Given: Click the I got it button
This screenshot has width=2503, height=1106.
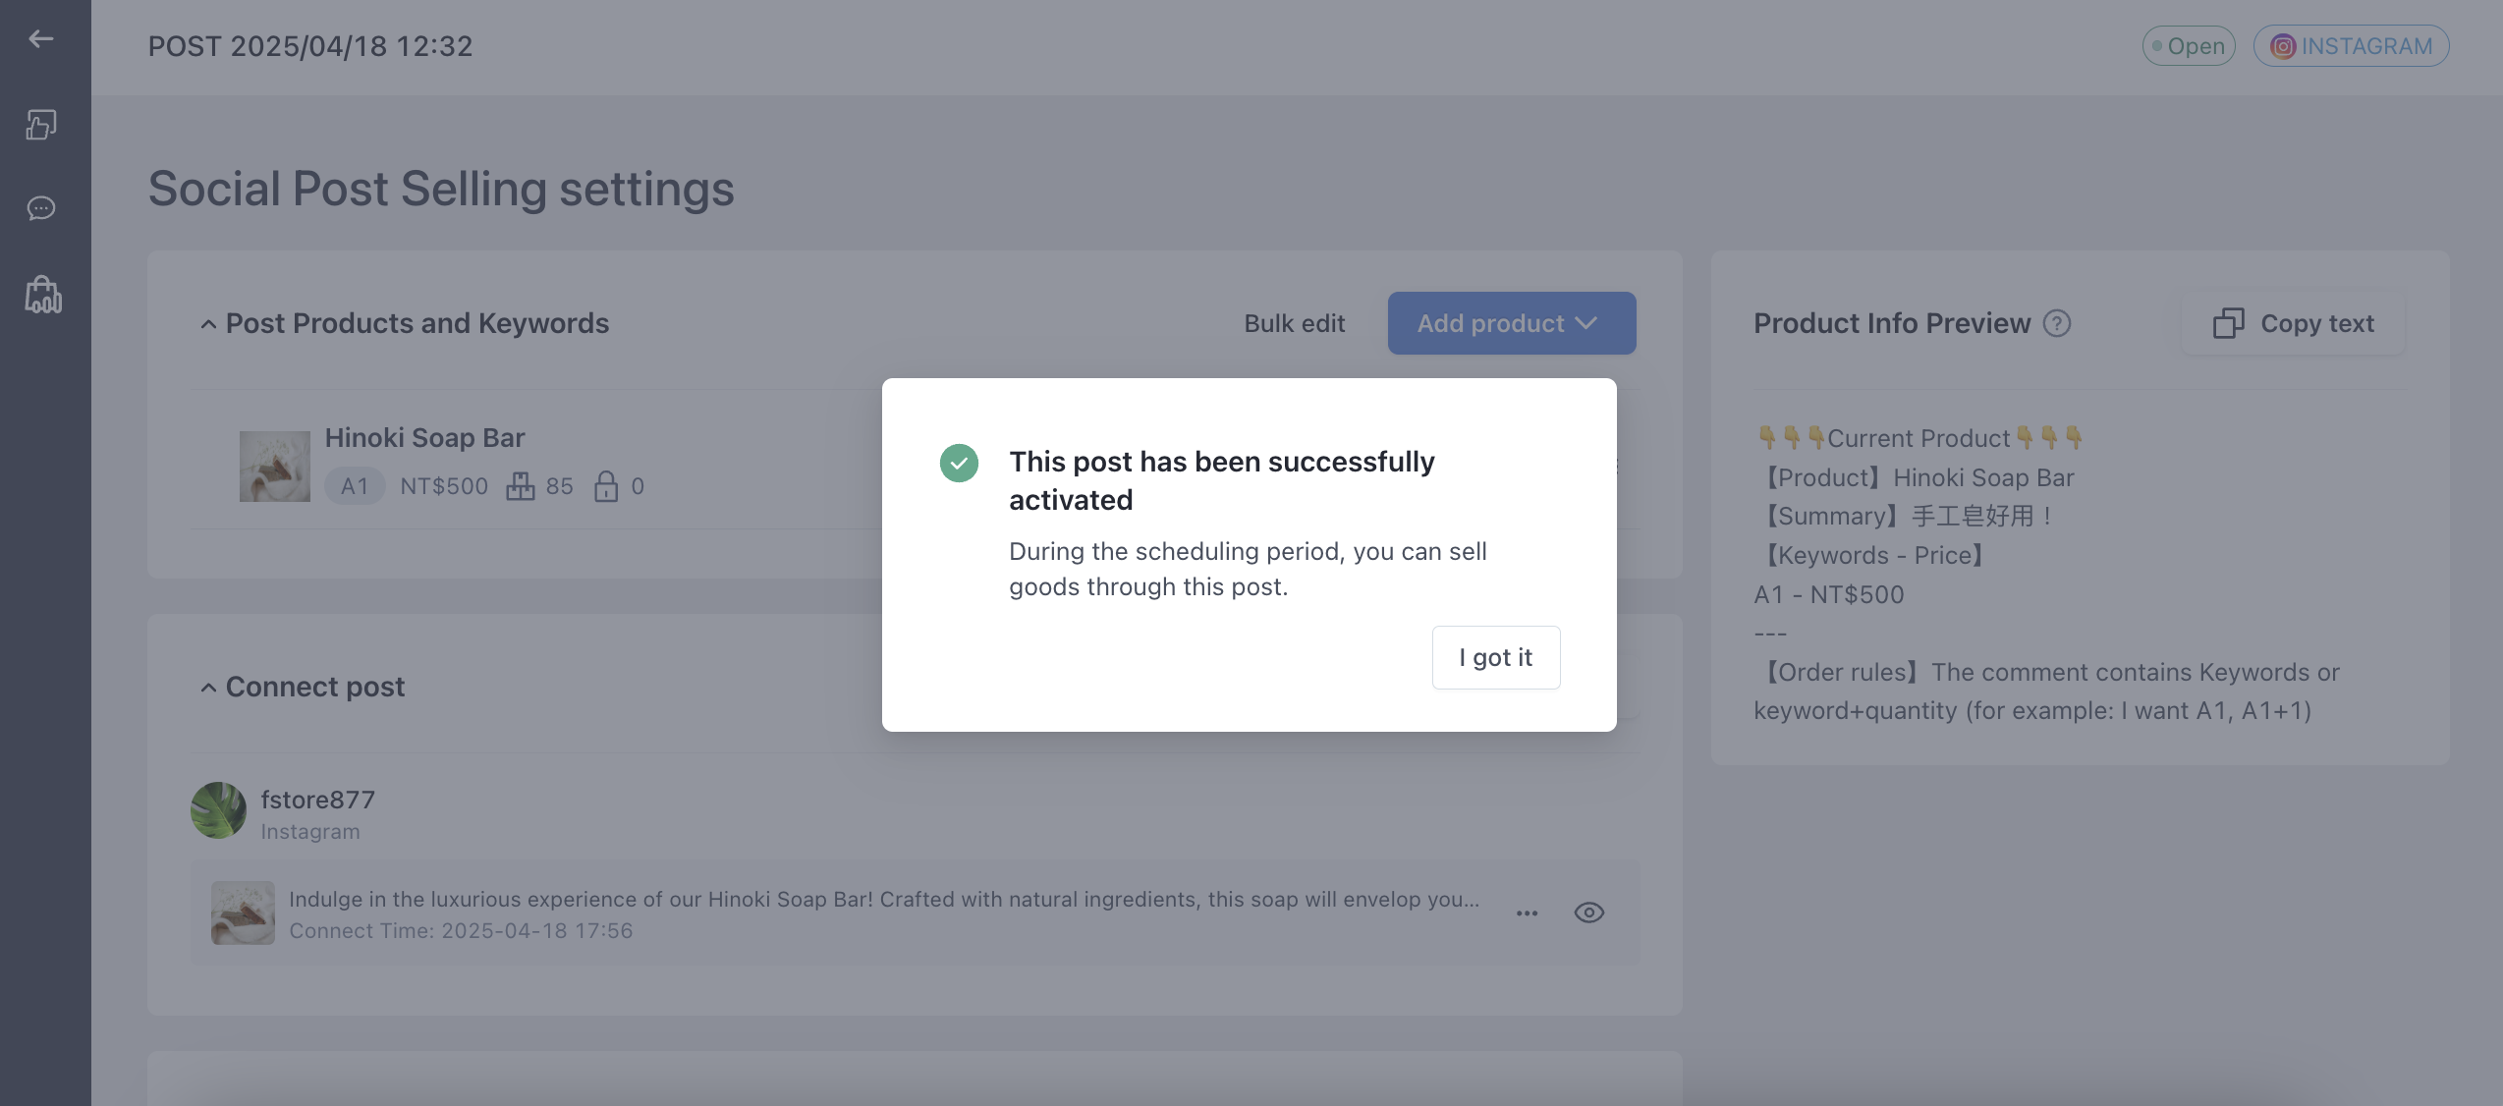Looking at the screenshot, I should (1496, 657).
